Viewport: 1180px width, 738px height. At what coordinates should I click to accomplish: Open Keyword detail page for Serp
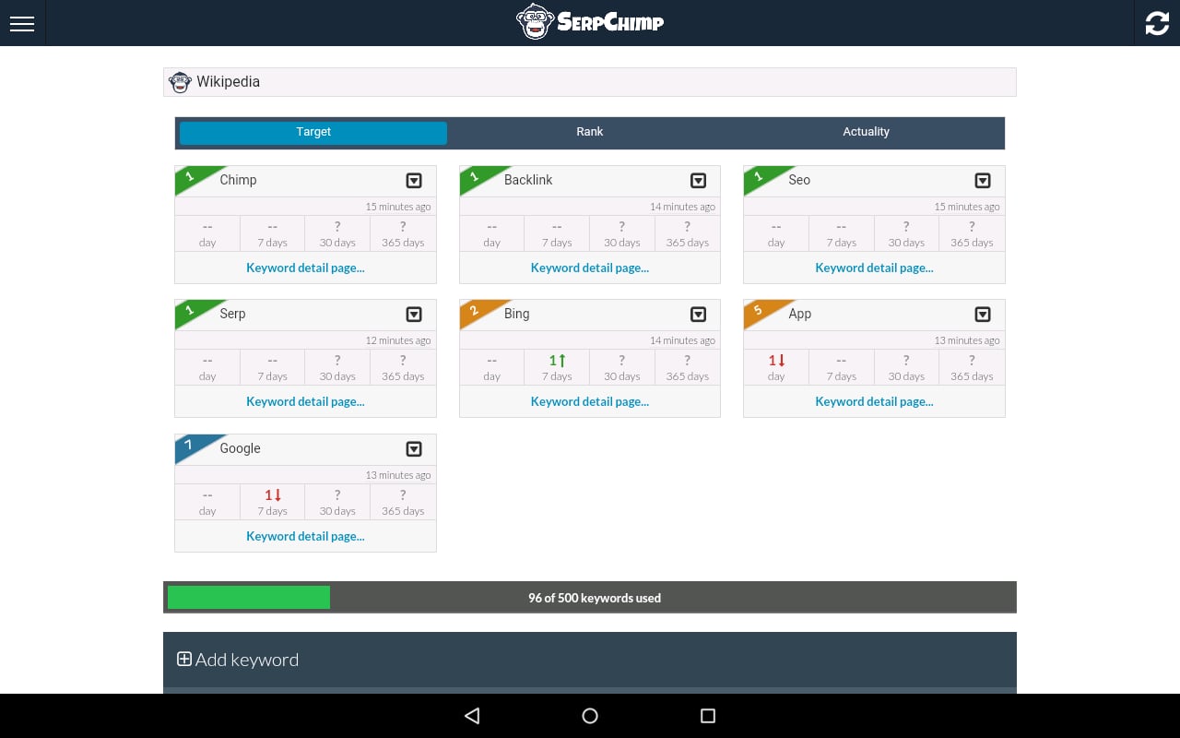pyautogui.click(x=305, y=401)
